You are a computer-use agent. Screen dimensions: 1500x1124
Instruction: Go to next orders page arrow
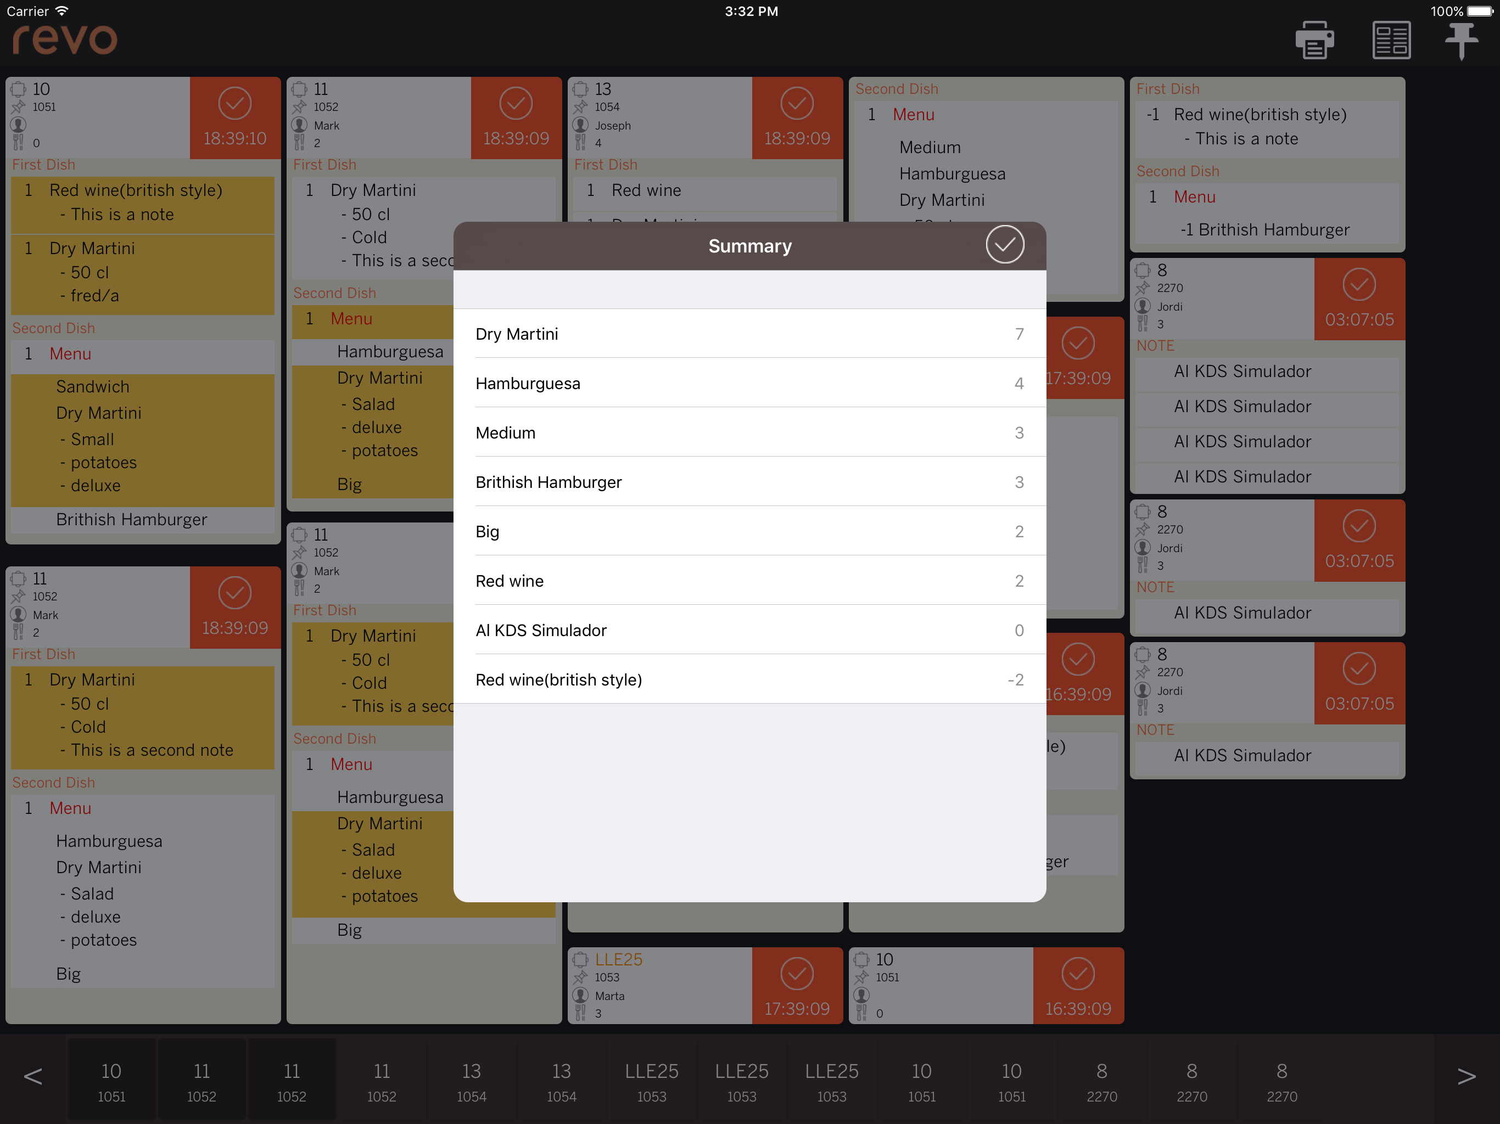tap(1466, 1077)
